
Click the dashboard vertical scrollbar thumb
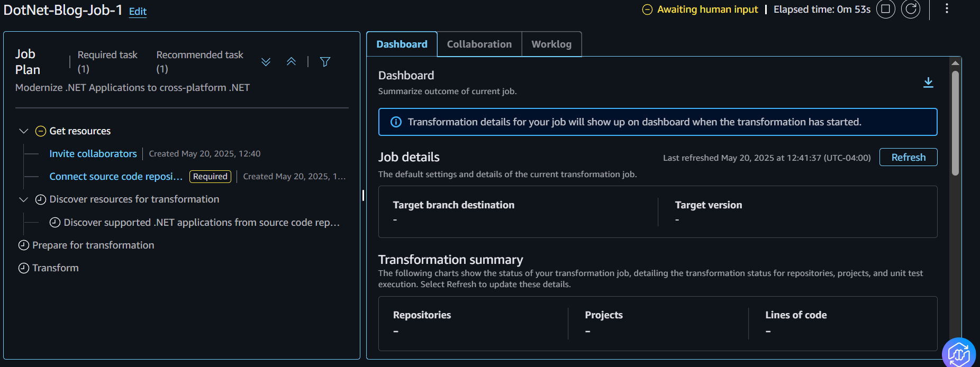955,123
